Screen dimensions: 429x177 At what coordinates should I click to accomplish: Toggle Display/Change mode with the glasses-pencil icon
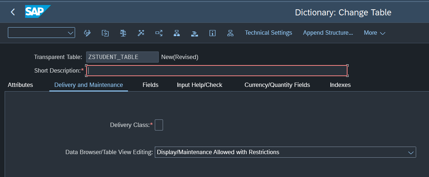click(x=87, y=33)
